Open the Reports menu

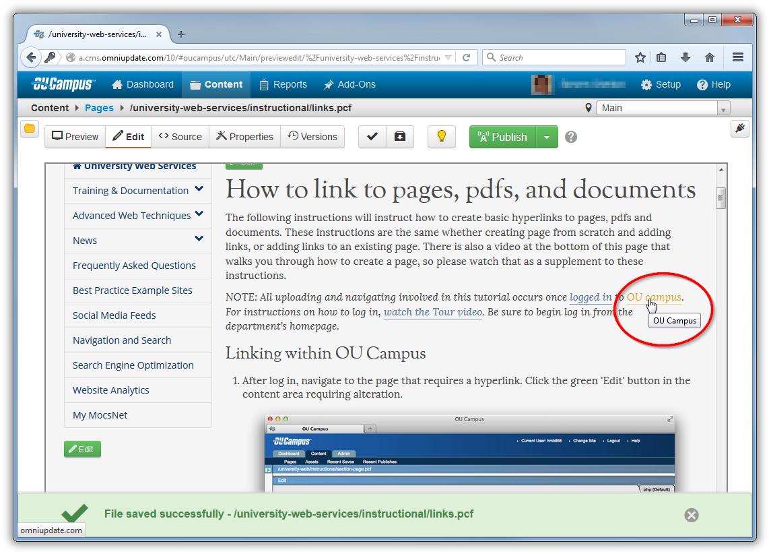point(283,84)
